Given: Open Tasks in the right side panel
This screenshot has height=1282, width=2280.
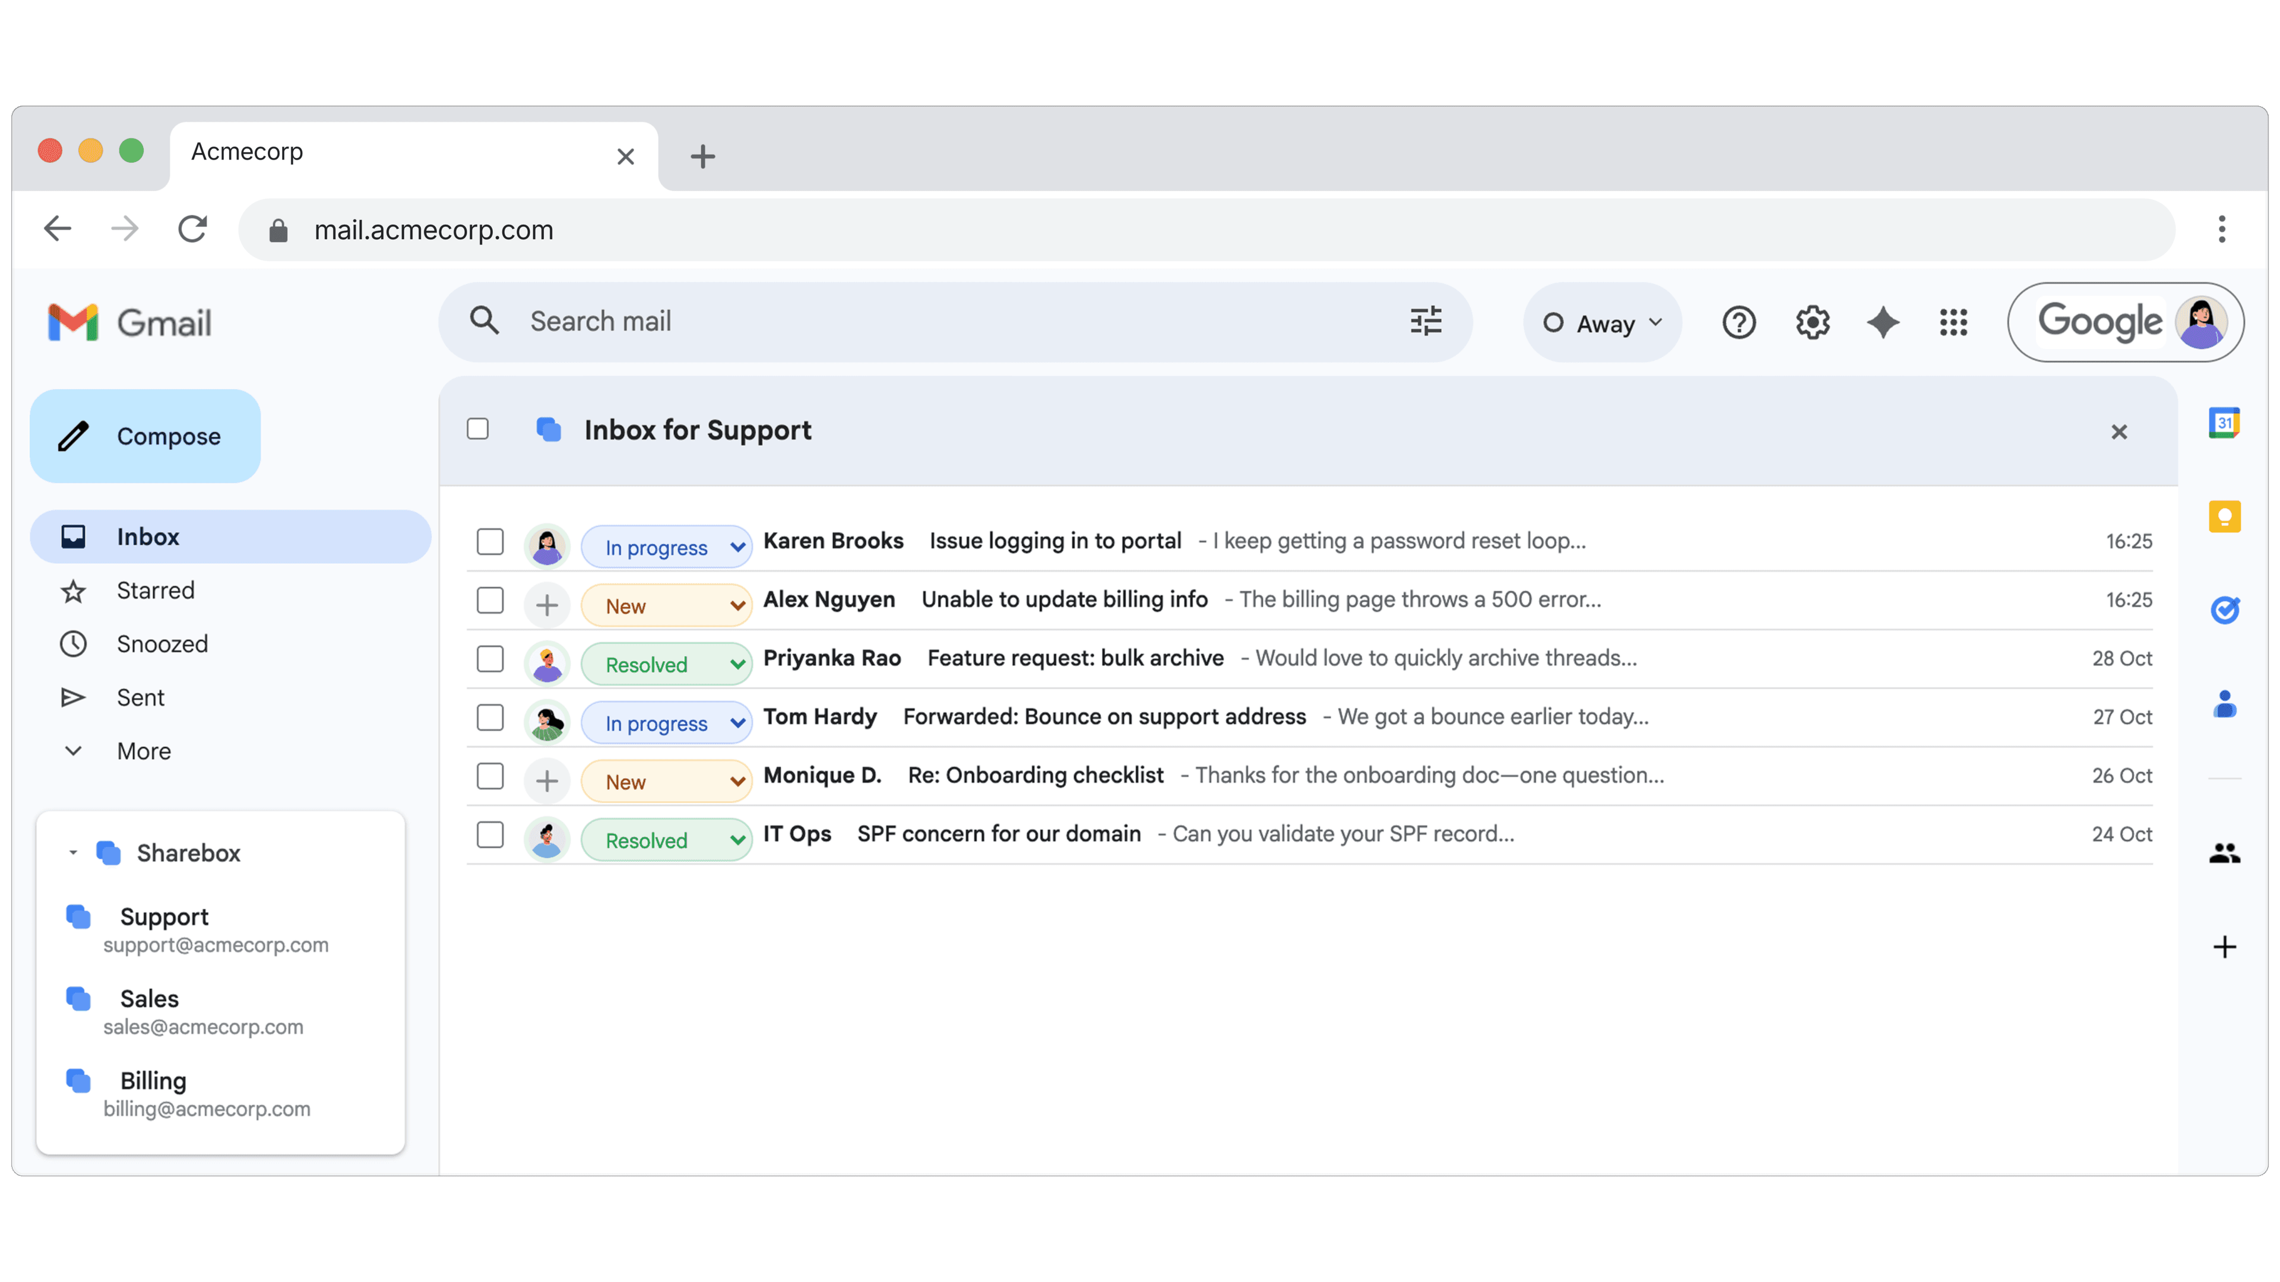Looking at the screenshot, I should point(2224,609).
